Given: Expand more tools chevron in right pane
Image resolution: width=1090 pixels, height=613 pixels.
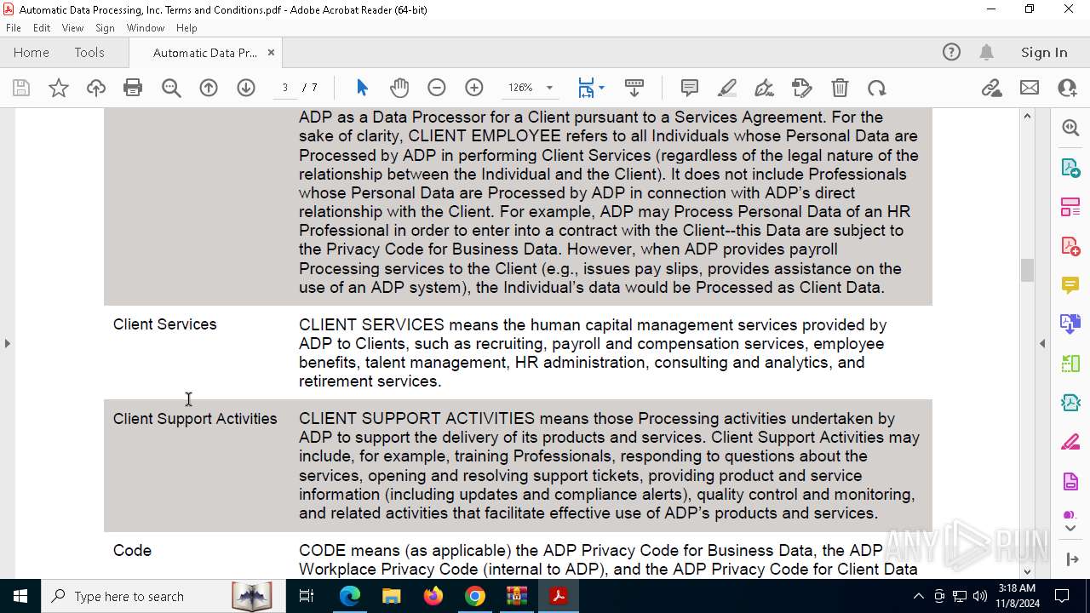Looking at the screenshot, I should pyautogui.click(x=1070, y=529).
